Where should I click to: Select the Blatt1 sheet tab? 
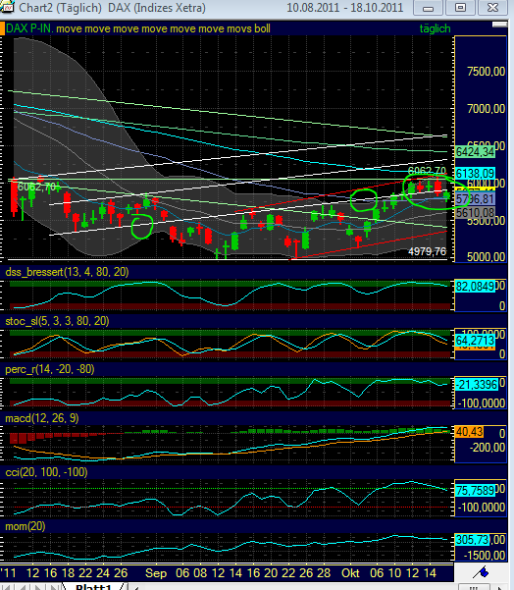94,587
